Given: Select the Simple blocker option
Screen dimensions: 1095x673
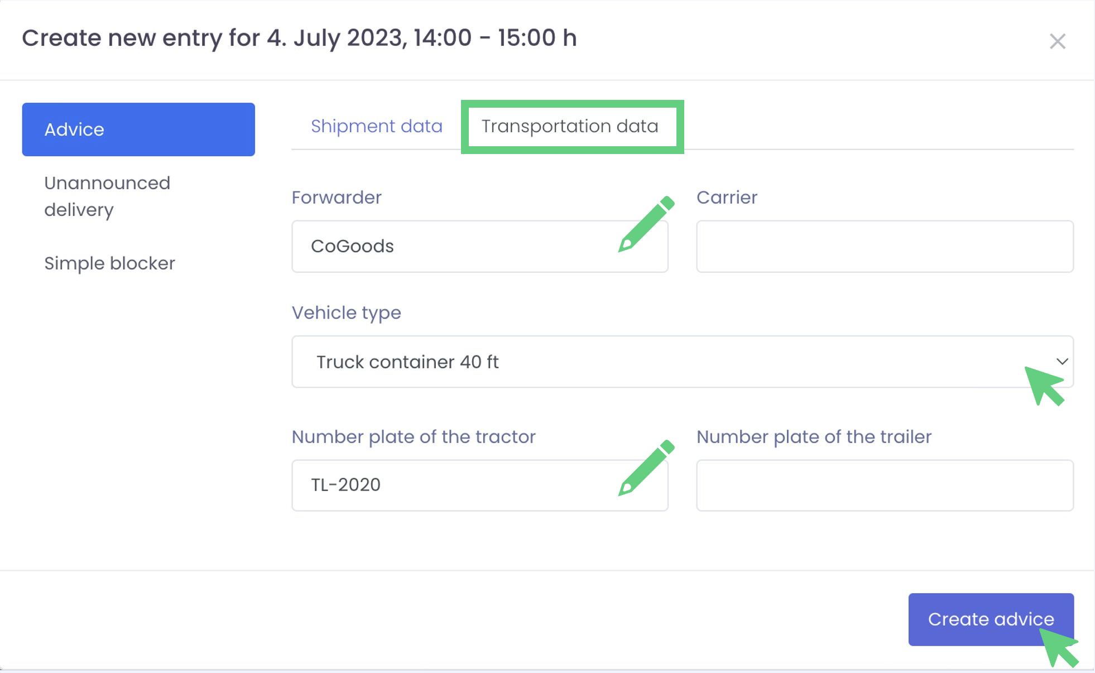Looking at the screenshot, I should tap(109, 263).
